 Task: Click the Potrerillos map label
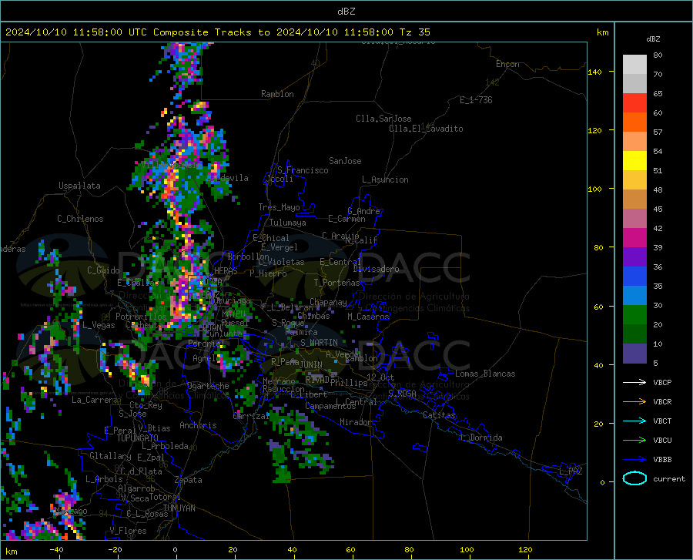click(141, 317)
